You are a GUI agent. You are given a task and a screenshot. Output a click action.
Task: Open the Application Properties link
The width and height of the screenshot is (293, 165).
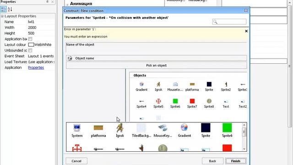pos(36,67)
